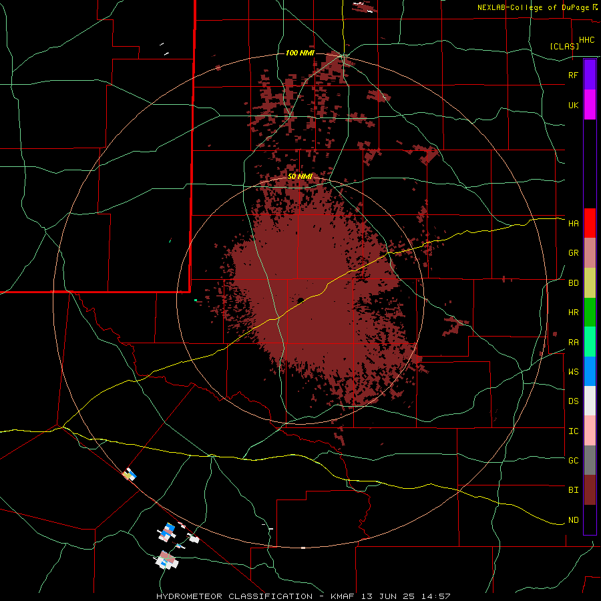The image size is (601, 601).
Task: Click the WS legend label
Action: point(573,372)
